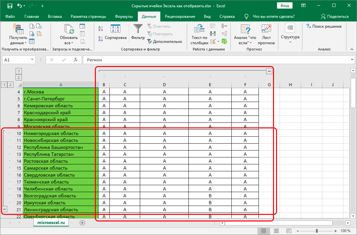This screenshot has width=357, height=235.
Task: Open the Вид tab
Action: click(207, 17)
